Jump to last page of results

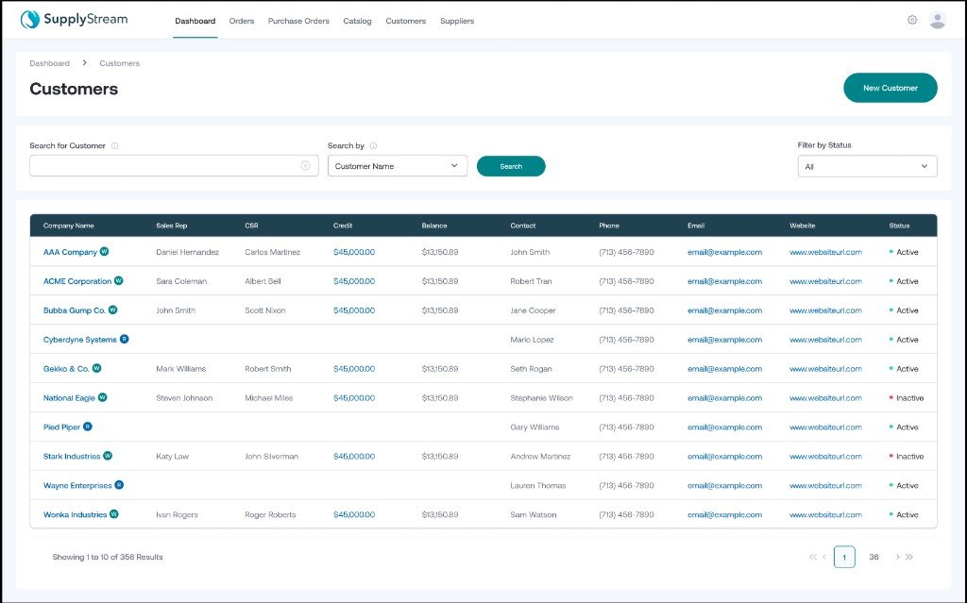(x=909, y=557)
